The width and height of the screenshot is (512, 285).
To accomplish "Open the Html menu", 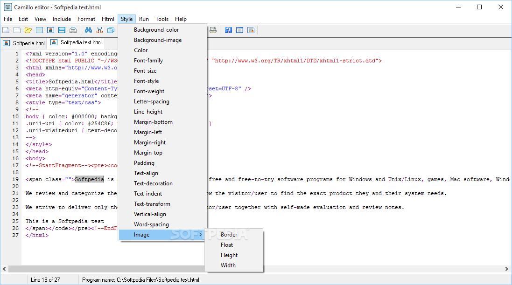I will [108, 19].
